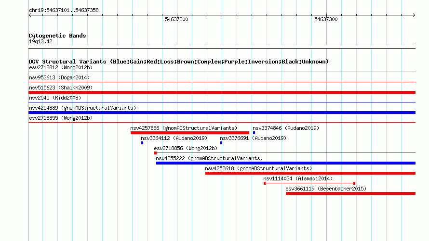Screen dimensions: 429x241
Task: Open the esv2718856 (Wong2012b) label
Action: (186, 148)
